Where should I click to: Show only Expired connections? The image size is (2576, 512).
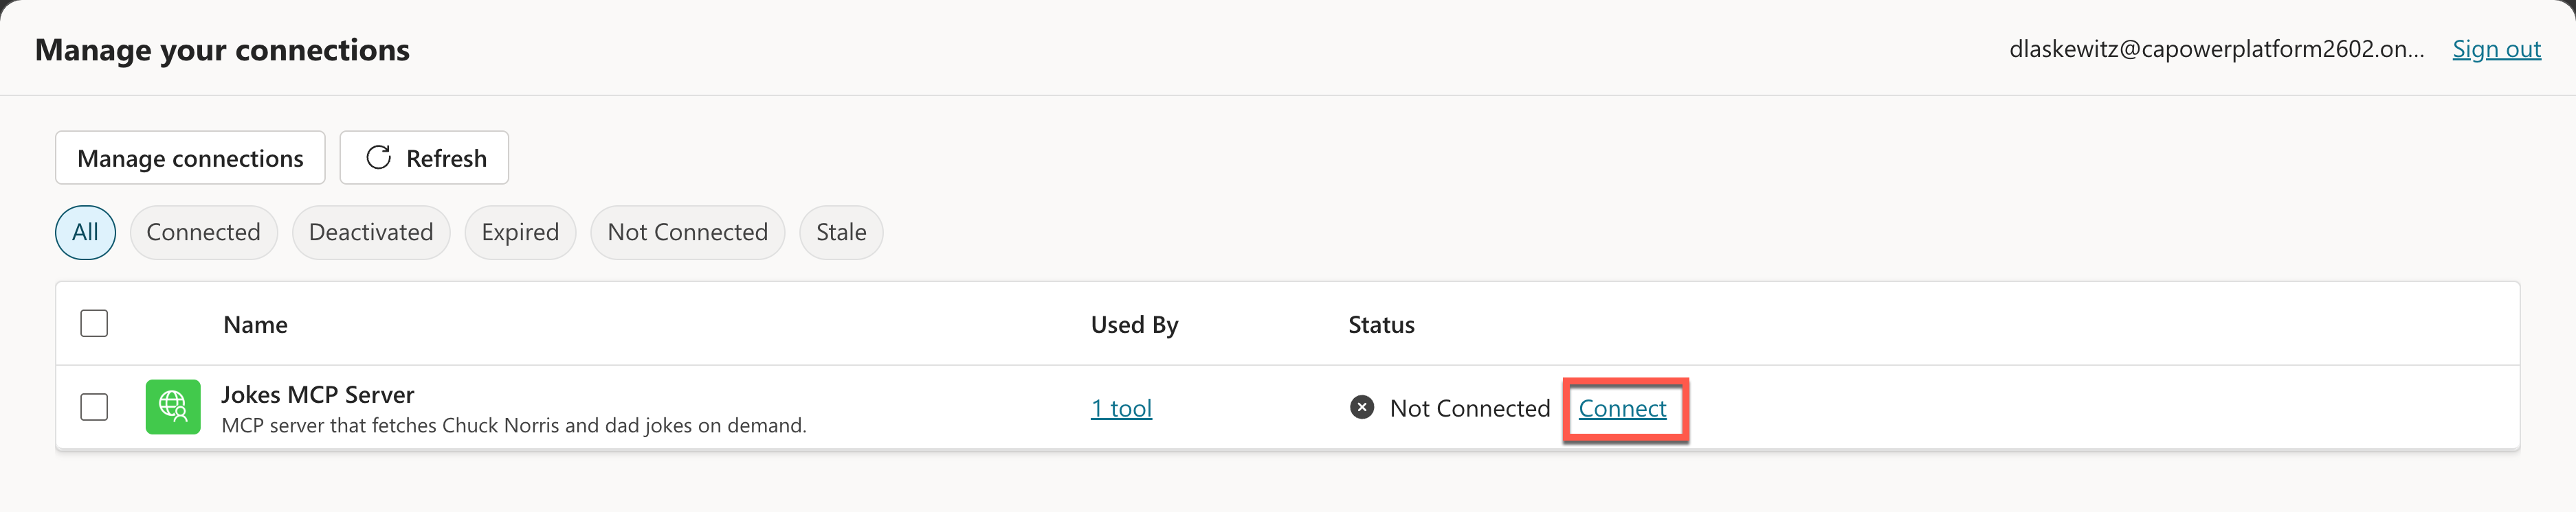520,231
